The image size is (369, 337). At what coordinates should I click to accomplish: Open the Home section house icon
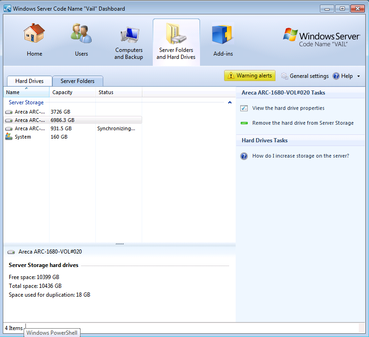pyautogui.click(x=34, y=33)
